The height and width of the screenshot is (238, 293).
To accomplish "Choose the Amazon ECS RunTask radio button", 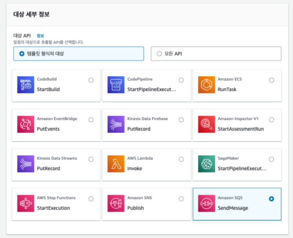I will 271,80.
